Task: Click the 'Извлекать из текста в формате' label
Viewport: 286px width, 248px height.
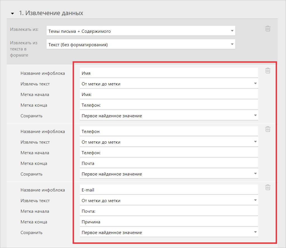Action: 24,49
